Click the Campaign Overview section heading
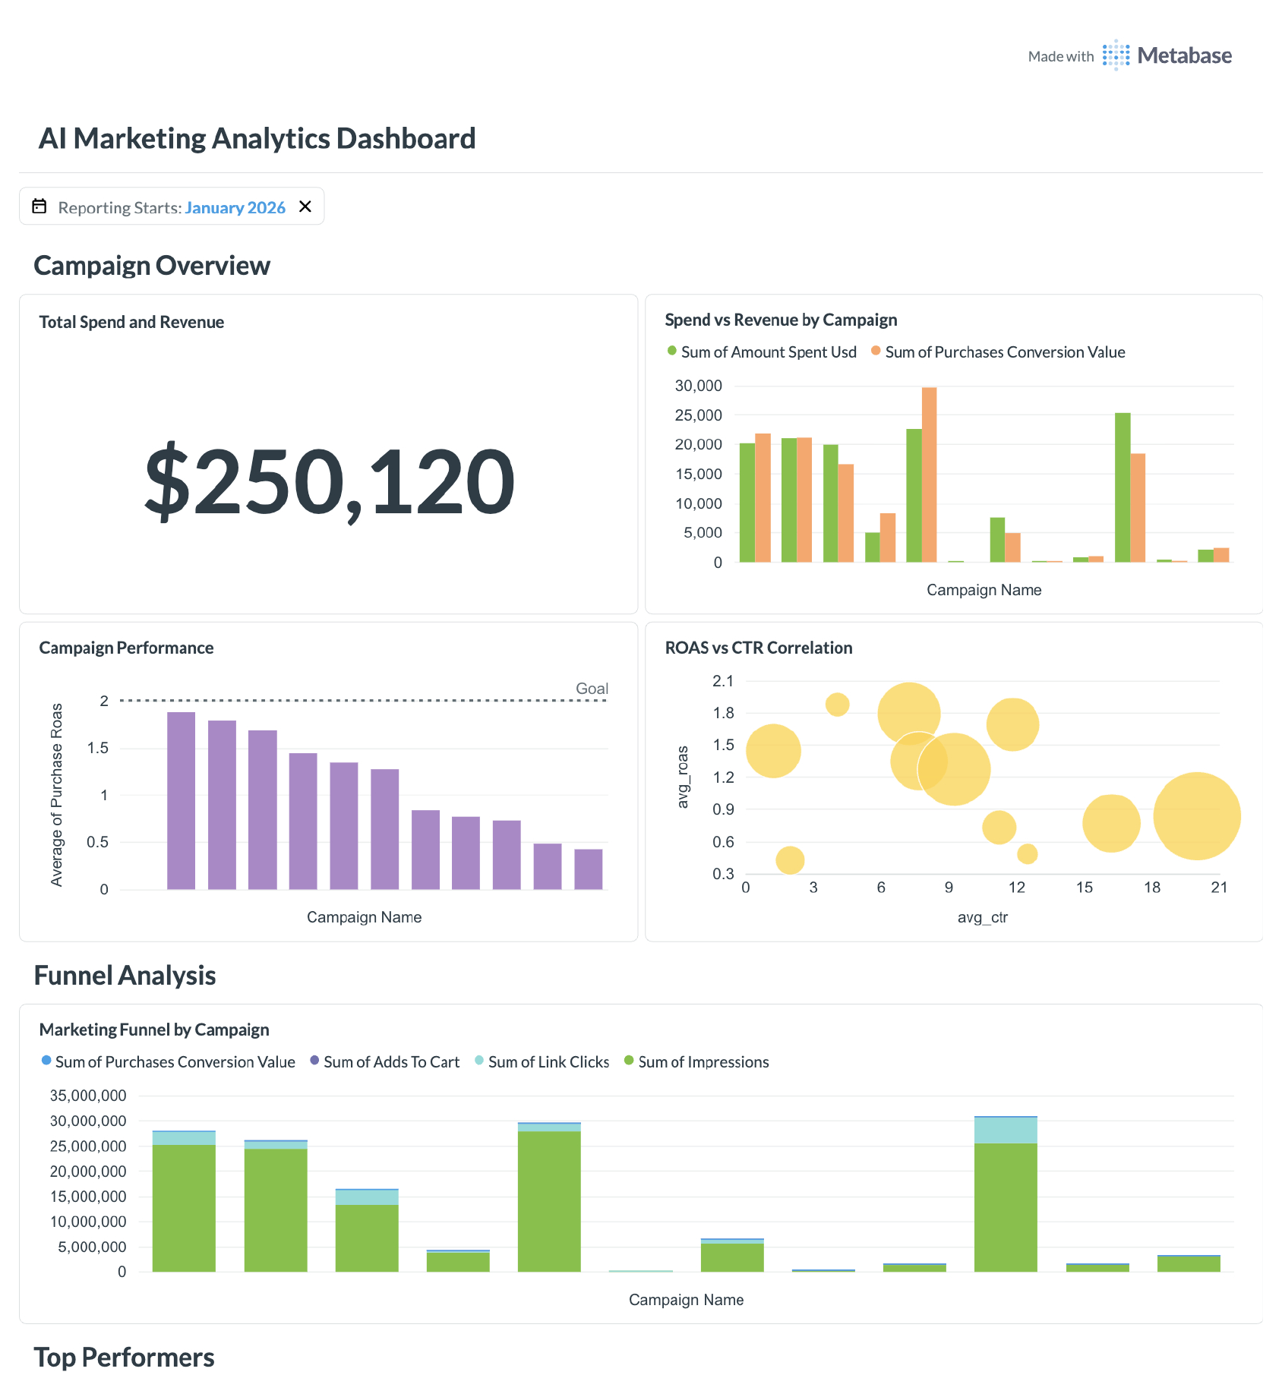The height and width of the screenshot is (1397, 1282). (152, 266)
